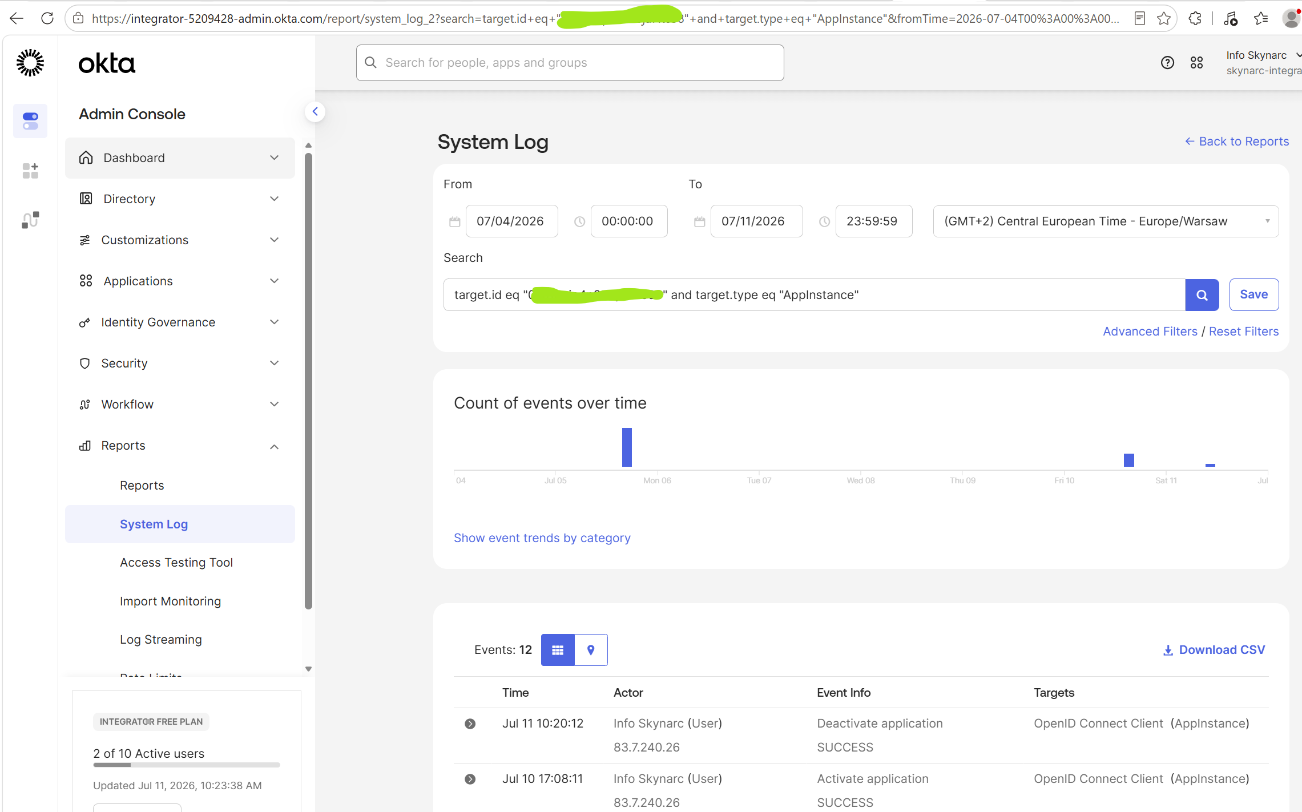Reload the page with refresh icon
The height and width of the screenshot is (812, 1302).
pyautogui.click(x=47, y=19)
